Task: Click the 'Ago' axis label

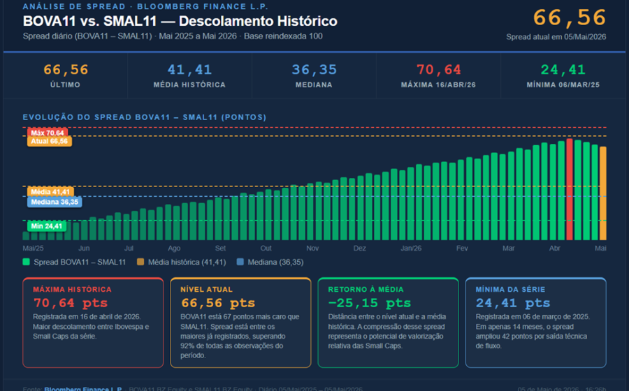Action: pyautogui.click(x=174, y=249)
